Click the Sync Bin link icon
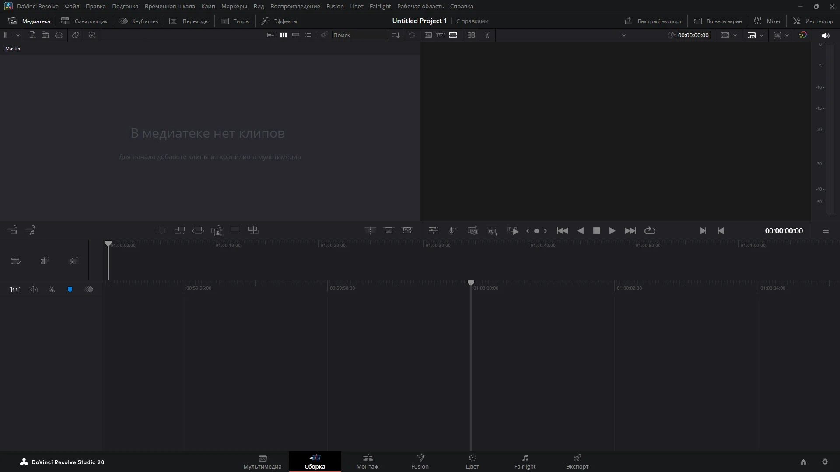This screenshot has width=840, height=472. (92, 35)
